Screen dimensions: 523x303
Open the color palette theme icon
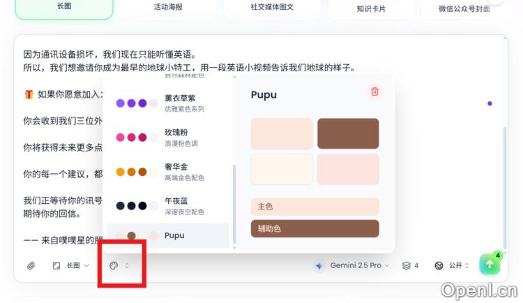click(114, 265)
